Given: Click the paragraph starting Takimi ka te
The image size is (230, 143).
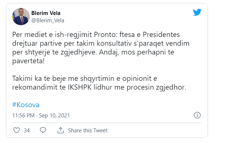Looking at the screenshot, I should coord(99,83).
